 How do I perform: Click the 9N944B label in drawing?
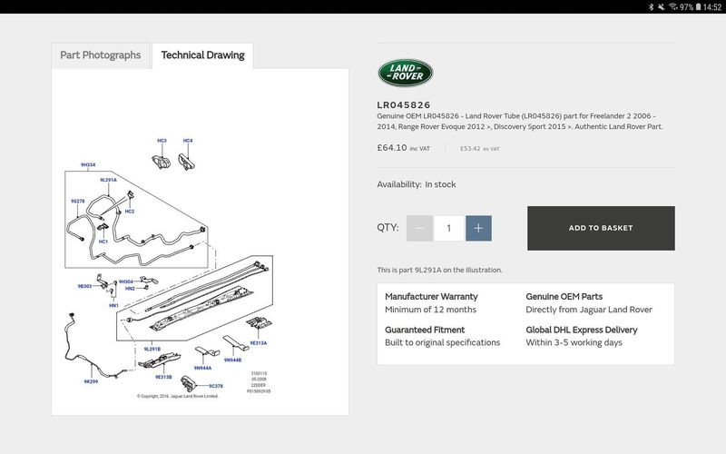232,360
